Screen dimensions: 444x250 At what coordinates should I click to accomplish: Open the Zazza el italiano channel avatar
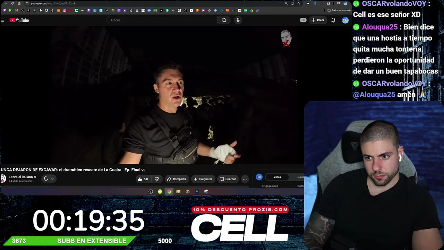pos(3,179)
